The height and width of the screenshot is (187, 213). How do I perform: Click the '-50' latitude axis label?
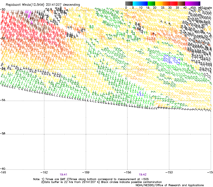(x=3, y=9)
